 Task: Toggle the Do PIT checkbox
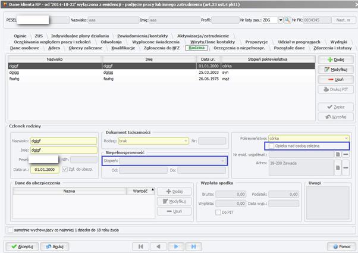[x=218, y=213]
